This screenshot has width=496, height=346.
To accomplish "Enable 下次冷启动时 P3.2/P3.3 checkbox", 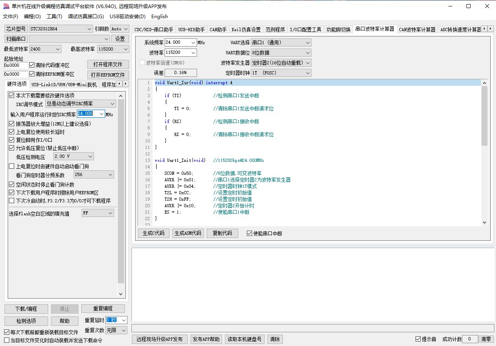I will (12, 201).
